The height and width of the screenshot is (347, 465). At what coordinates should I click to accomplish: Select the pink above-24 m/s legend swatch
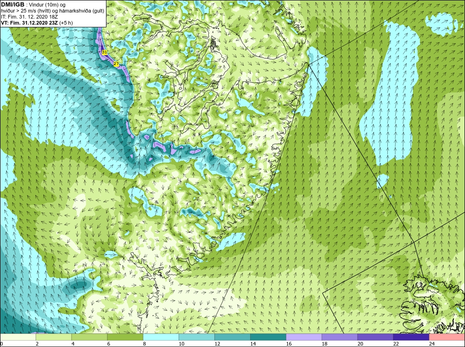(447, 337)
